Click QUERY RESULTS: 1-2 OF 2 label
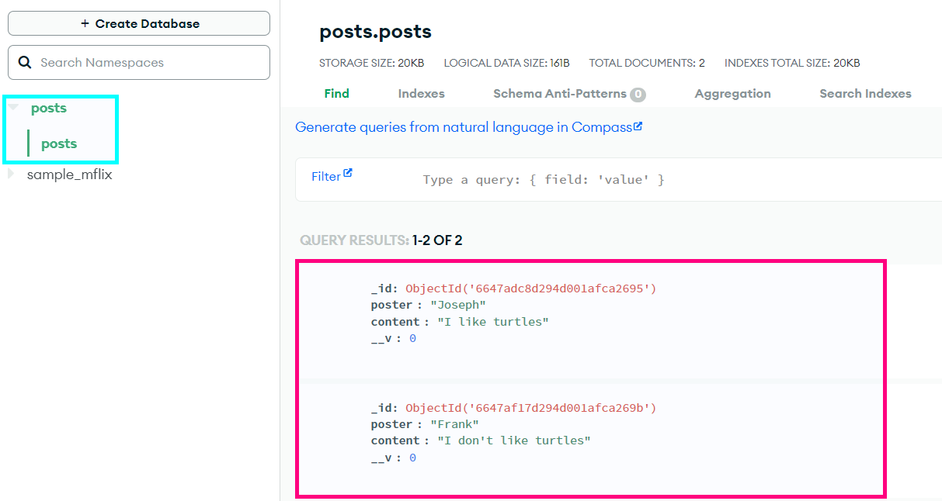Viewport: 942px width, 501px height. point(381,240)
